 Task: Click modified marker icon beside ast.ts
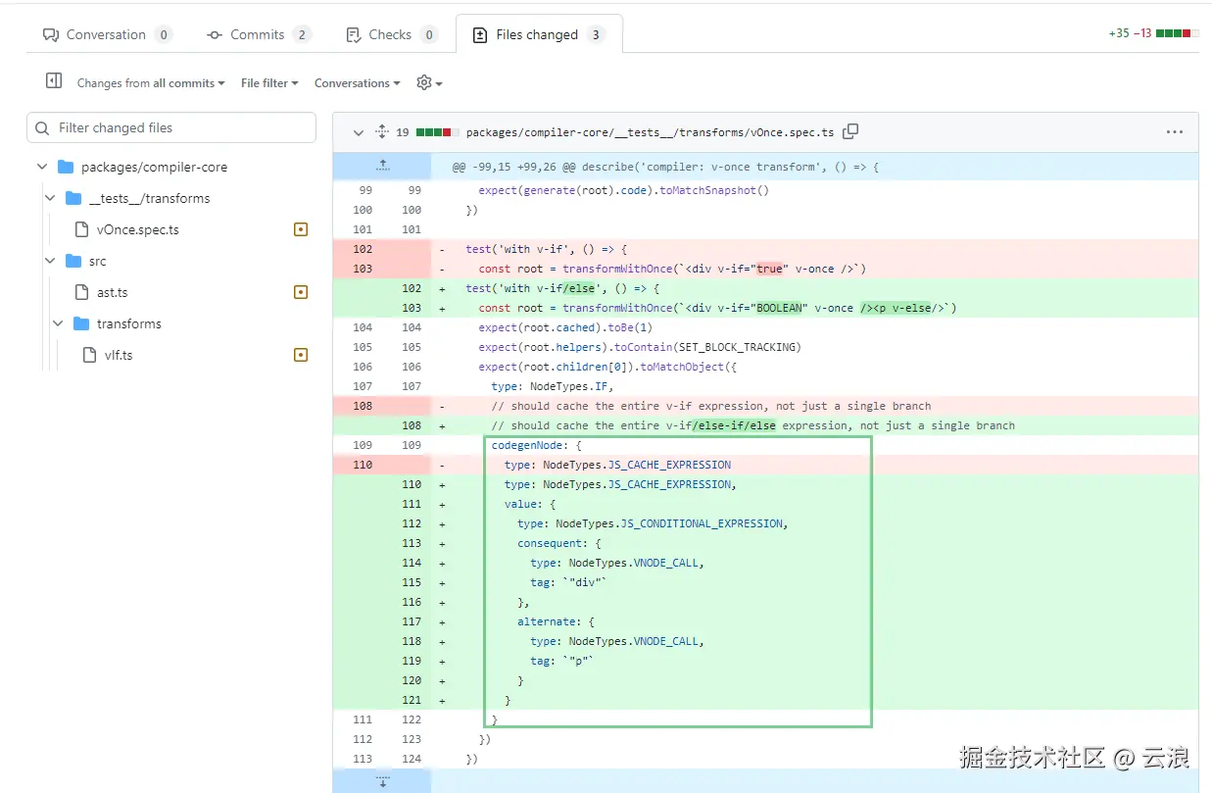[301, 292]
